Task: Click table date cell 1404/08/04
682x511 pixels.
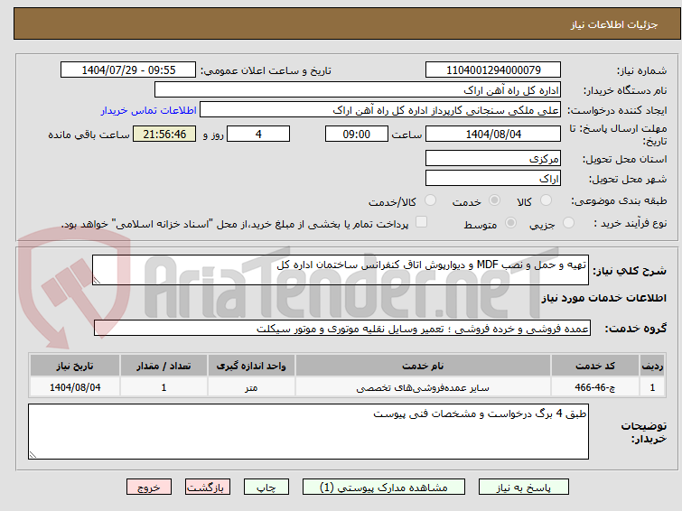Action: [x=74, y=387]
